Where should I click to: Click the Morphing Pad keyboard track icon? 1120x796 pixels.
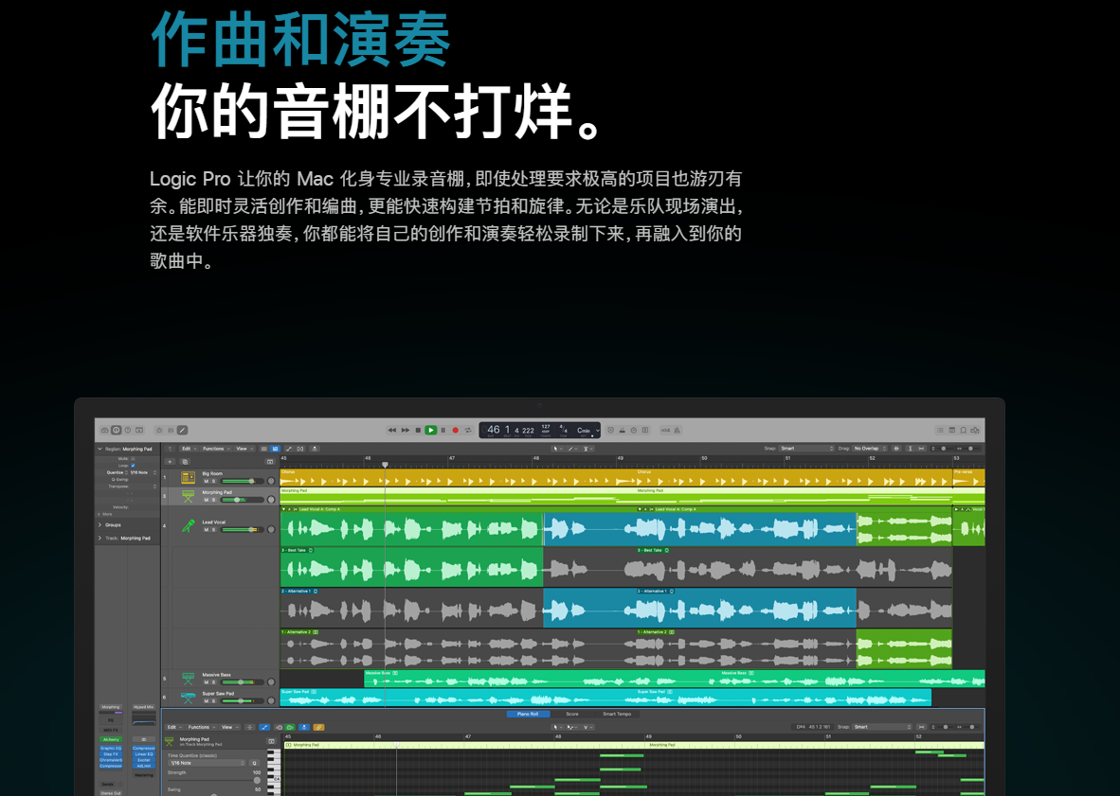(188, 496)
